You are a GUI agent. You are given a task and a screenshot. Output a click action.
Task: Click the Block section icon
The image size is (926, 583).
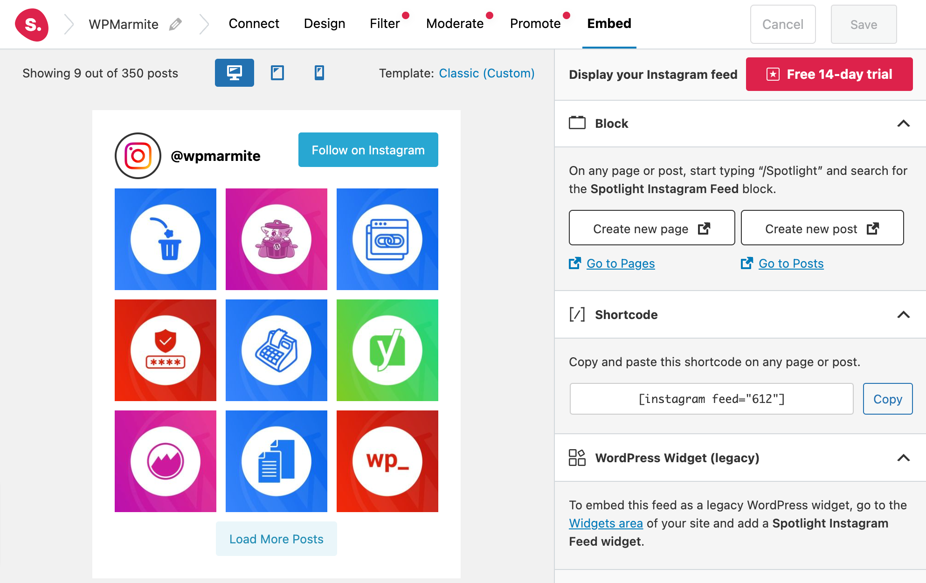[x=577, y=123]
